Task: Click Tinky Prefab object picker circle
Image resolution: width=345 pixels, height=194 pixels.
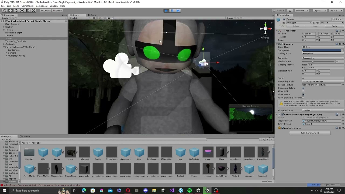Action: tap(343, 124)
